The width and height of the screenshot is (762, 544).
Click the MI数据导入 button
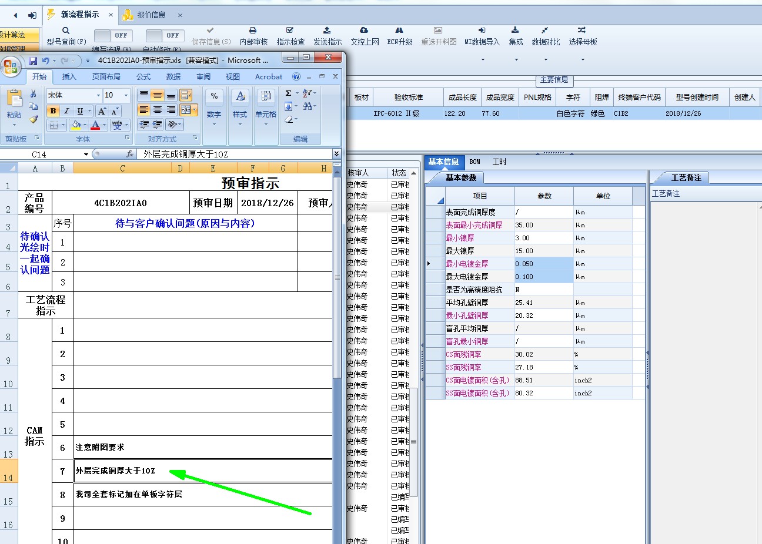point(482,36)
